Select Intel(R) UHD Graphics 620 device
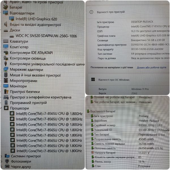The width and height of the screenshot is (170, 170). (x=36, y=19)
